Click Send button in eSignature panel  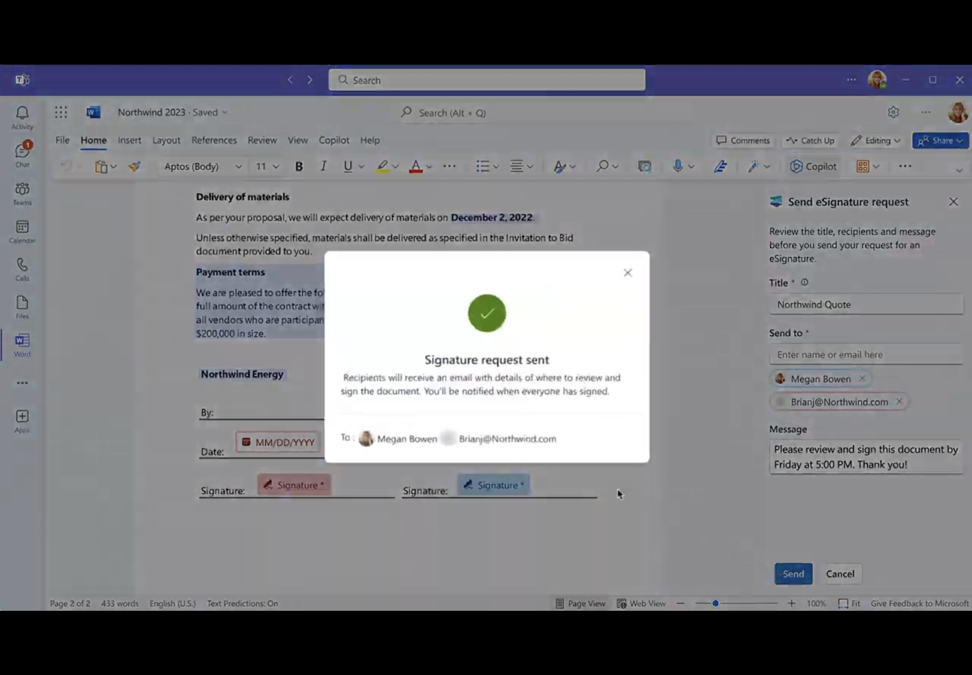(x=793, y=573)
